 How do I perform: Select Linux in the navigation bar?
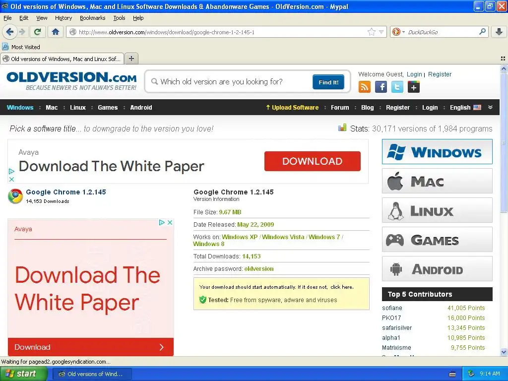tap(78, 107)
